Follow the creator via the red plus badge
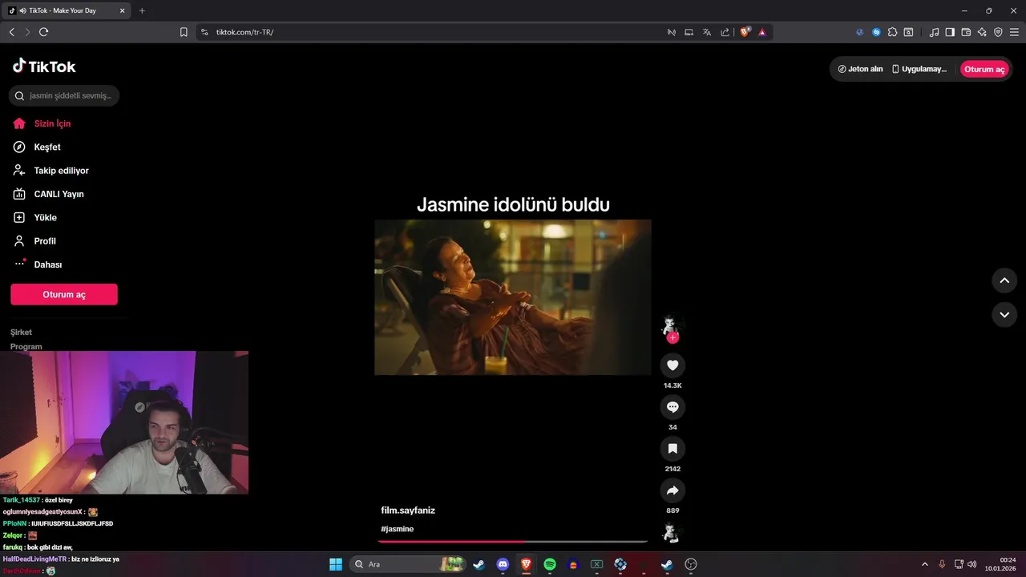This screenshot has height=577, width=1026. (673, 337)
